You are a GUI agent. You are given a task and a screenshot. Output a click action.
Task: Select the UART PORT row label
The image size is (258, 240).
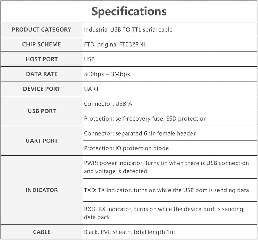pos(42,141)
